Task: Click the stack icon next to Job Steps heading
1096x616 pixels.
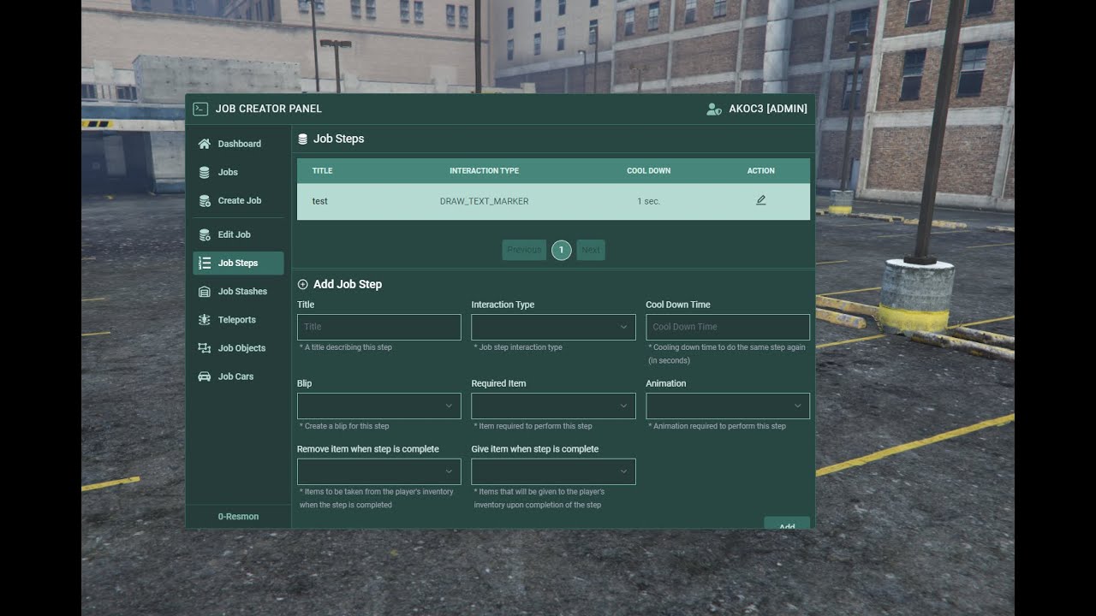Action: click(302, 139)
